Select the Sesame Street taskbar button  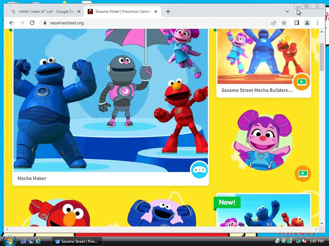point(77,242)
